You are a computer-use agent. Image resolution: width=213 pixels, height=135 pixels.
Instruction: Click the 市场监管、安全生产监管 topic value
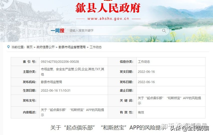tap(72, 72)
